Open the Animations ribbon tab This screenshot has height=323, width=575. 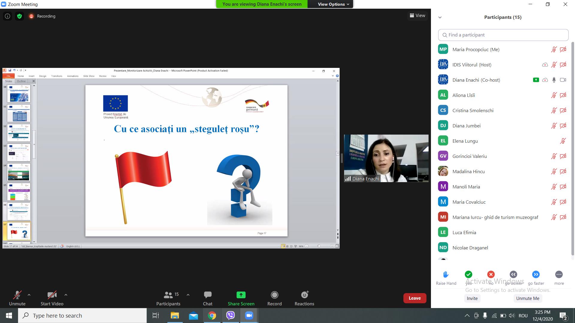point(73,76)
